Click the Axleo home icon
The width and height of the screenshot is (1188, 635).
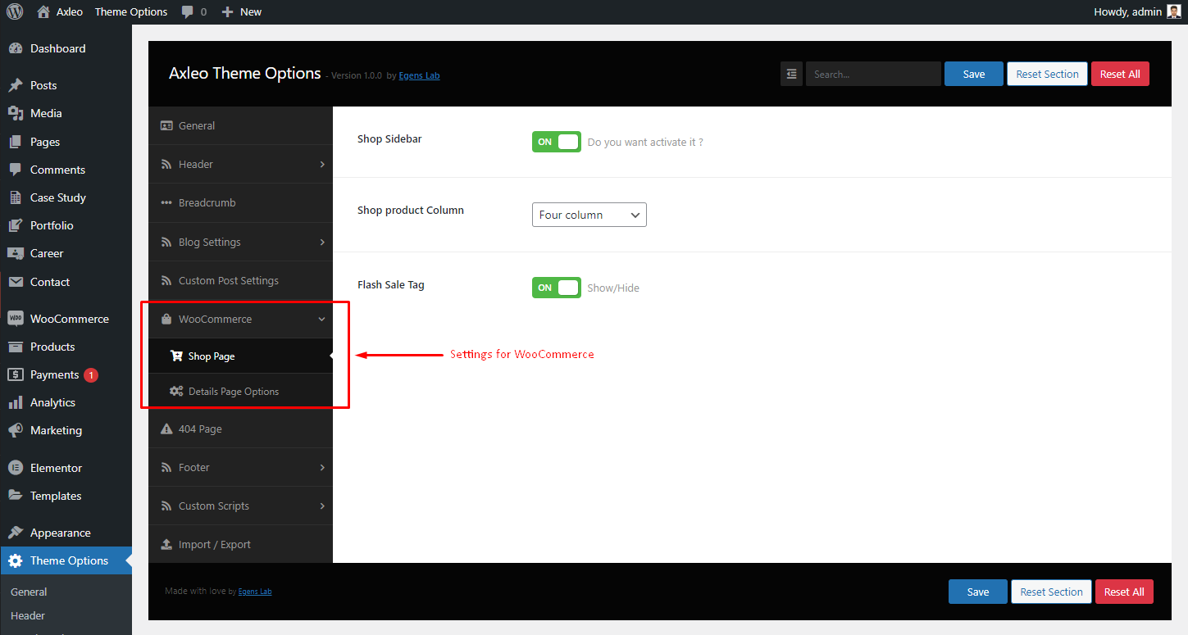43,11
